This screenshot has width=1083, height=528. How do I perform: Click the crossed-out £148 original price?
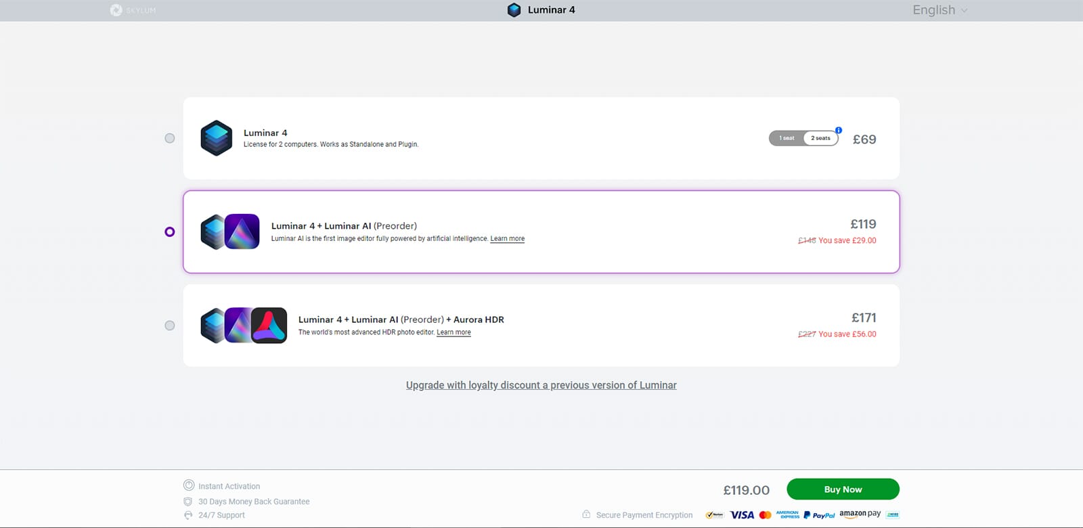[x=807, y=240]
